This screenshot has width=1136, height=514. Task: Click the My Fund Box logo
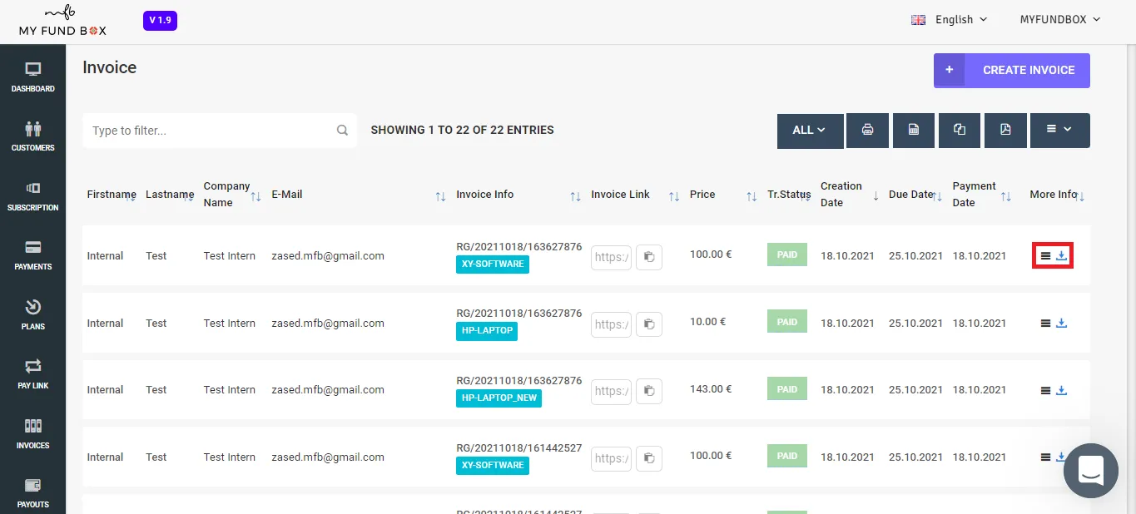point(62,21)
